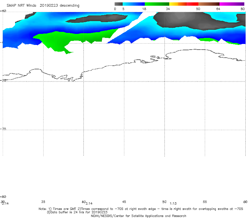Select the red segment of the wind scale
This screenshot has width=248, height=218.
(193, 4)
